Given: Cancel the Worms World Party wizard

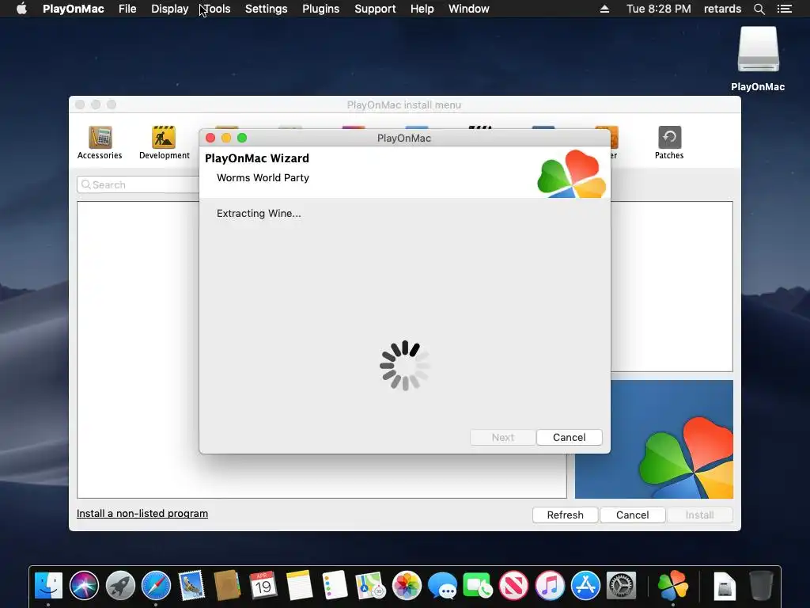Looking at the screenshot, I should (x=570, y=437).
